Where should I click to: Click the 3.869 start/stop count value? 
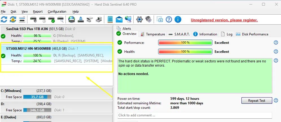[x=175, y=108]
